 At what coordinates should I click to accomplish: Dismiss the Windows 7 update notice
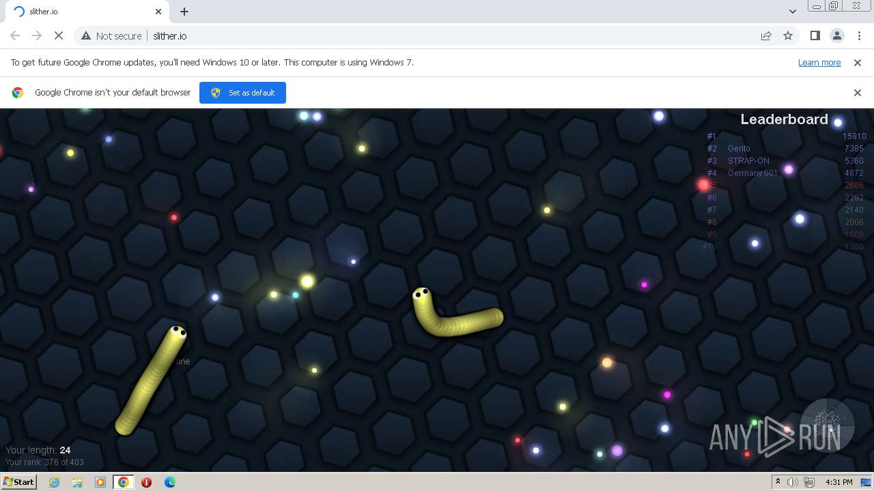[858, 62]
